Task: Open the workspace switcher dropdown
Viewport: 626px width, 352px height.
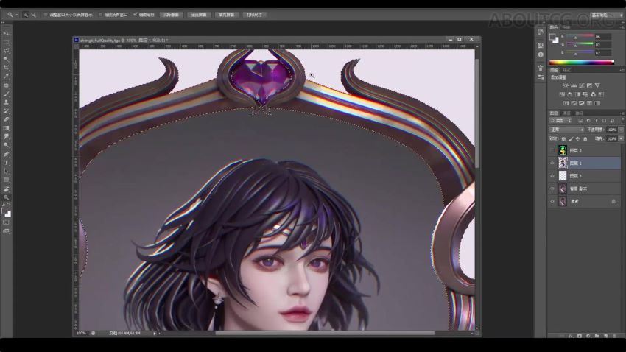Action: [x=606, y=15]
